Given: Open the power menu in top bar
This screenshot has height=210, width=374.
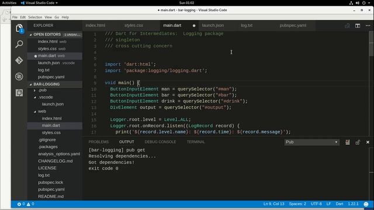Looking at the screenshot, I should coord(365,3).
